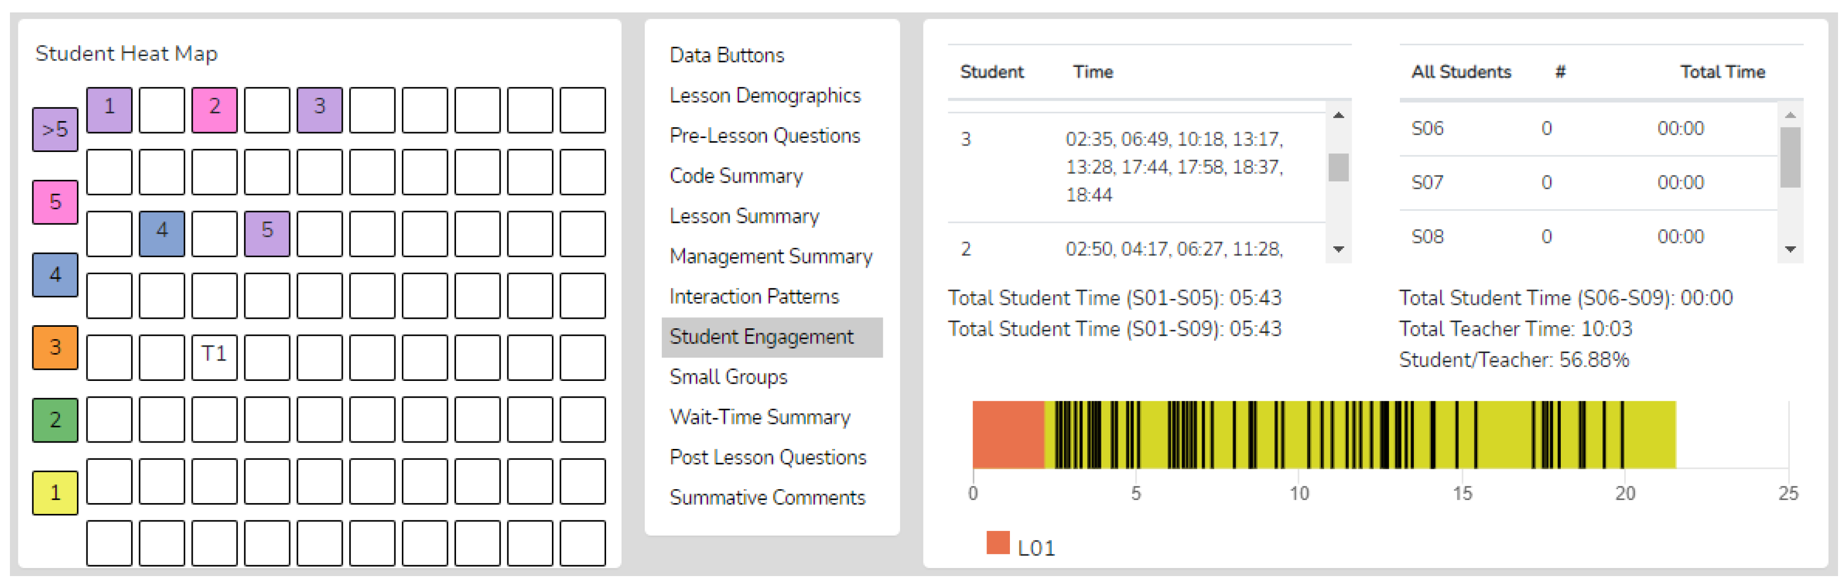This screenshot has width=1845, height=586.
Task: Click student seat 1 in heat map
Action: pyautogui.click(x=109, y=110)
